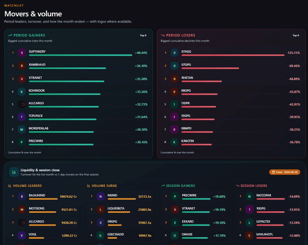The image size is (308, 245).
Task: Click the MOREPENLAB 'M' logo avatar
Action: click(x=22, y=130)
